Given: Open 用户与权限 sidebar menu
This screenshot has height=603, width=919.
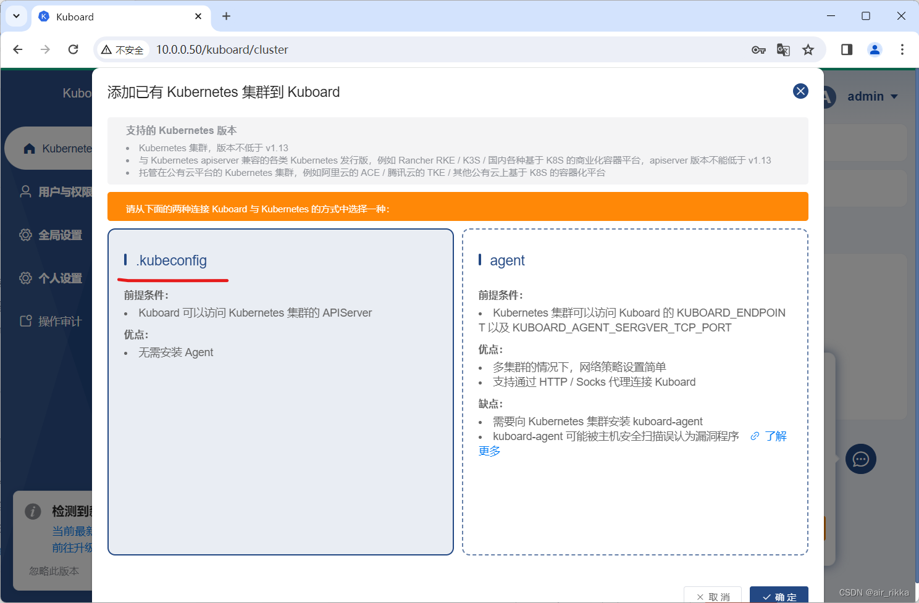Looking at the screenshot, I should click(x=56, y=192).
